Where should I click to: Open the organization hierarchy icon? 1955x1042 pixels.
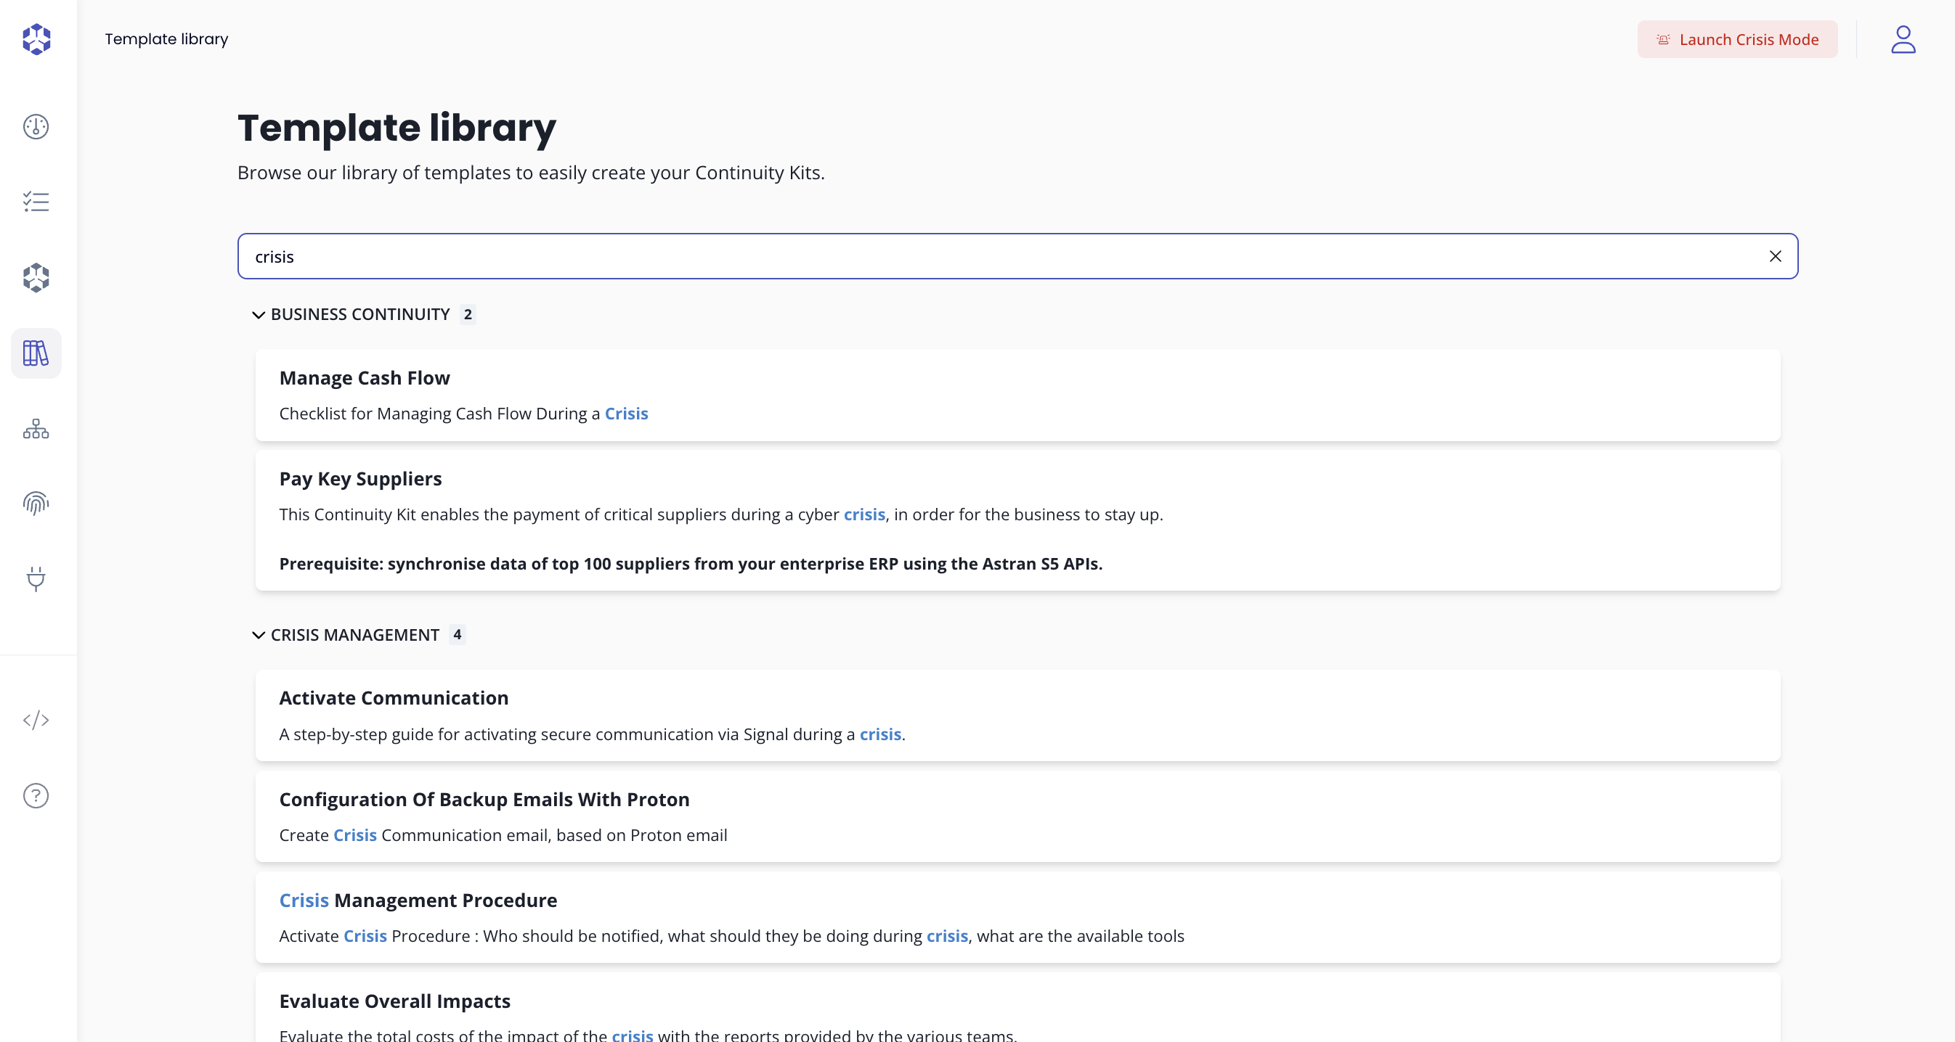point(36,430)
